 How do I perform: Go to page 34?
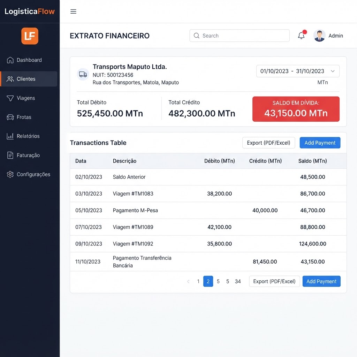tap(238, 281)
